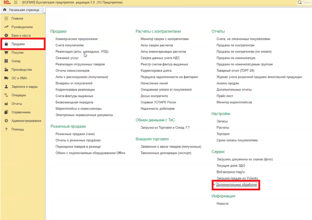
Task: Open Запасы settings
Action: pos(222,121)
